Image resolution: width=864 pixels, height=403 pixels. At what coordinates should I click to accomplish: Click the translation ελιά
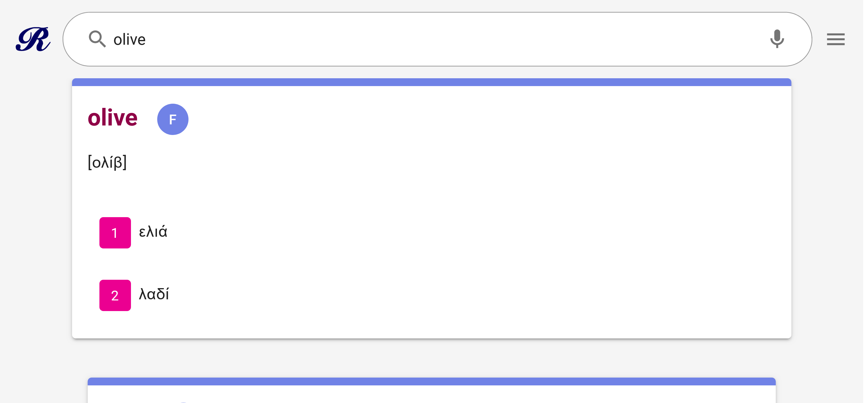click(153, 232)
